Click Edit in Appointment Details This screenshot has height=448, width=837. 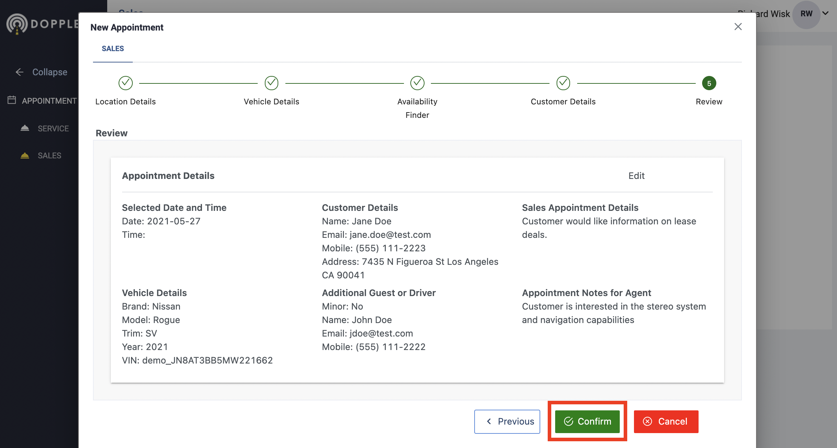(636, 176)
